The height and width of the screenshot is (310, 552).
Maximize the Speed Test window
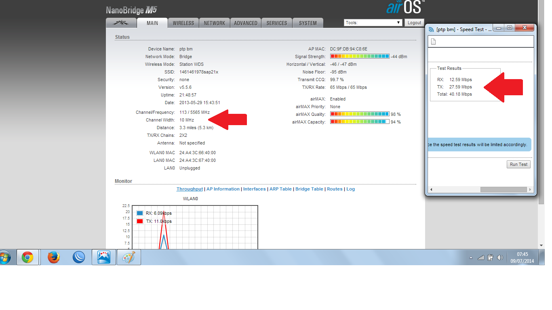[x=510, y=28]
